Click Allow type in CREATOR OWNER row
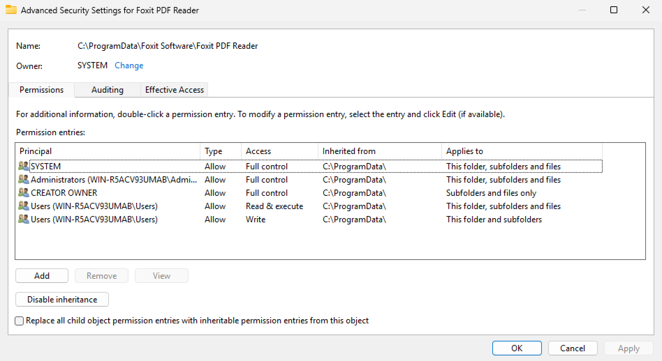 (x=215, y=193)
